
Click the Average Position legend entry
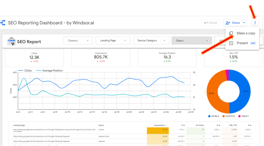(50, 70)
